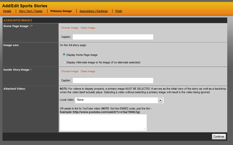Open the Finish tab
Image resolution: width=233 pixels, height=145 pixels.
coord(119,11)
